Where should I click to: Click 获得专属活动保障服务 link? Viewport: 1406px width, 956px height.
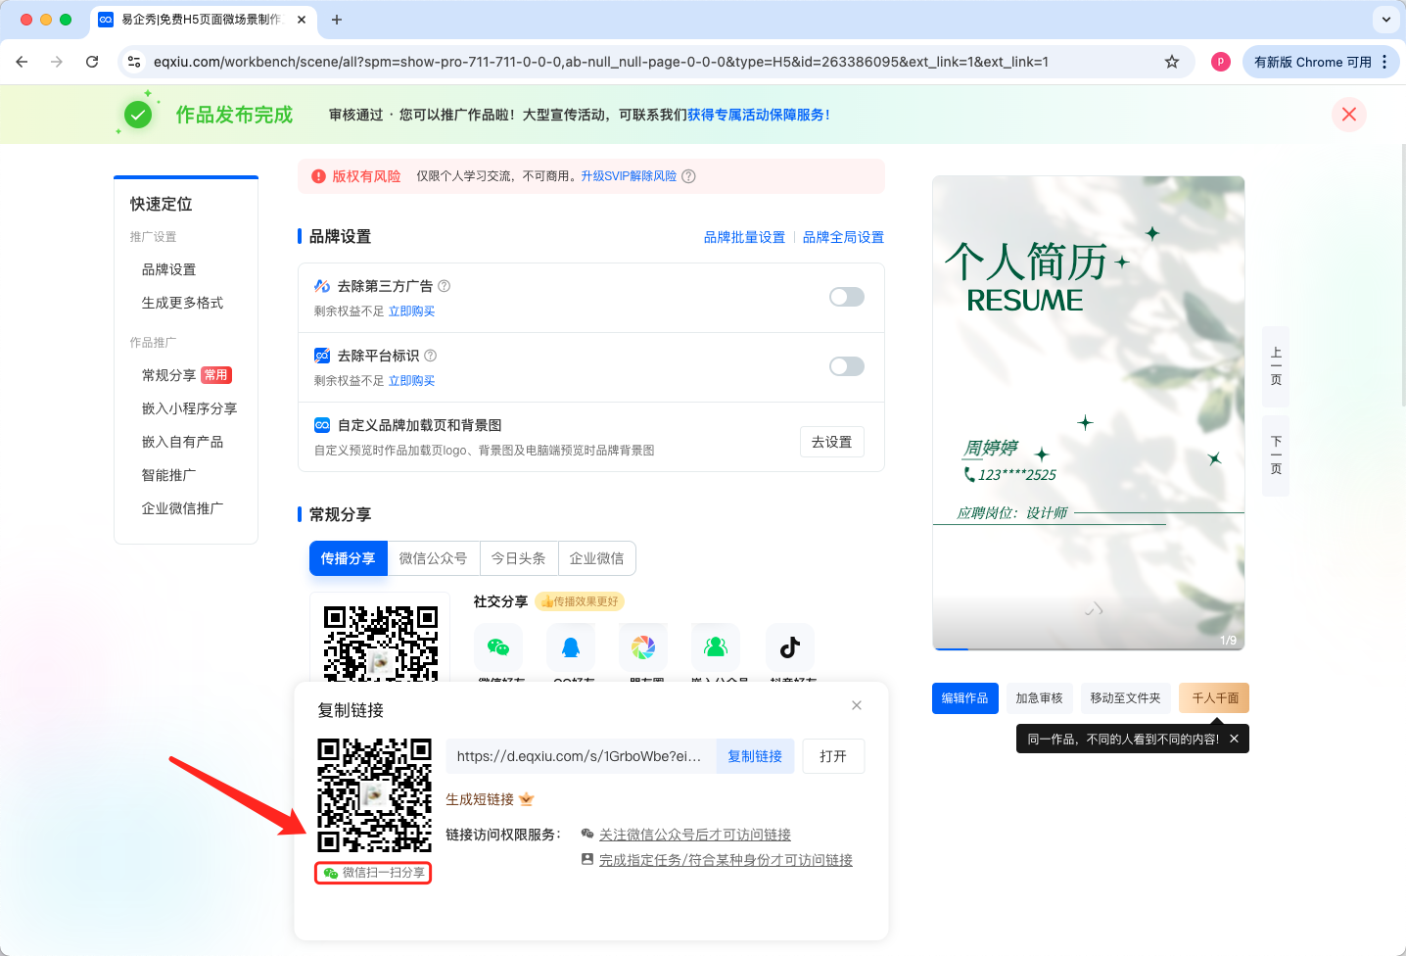759,115
